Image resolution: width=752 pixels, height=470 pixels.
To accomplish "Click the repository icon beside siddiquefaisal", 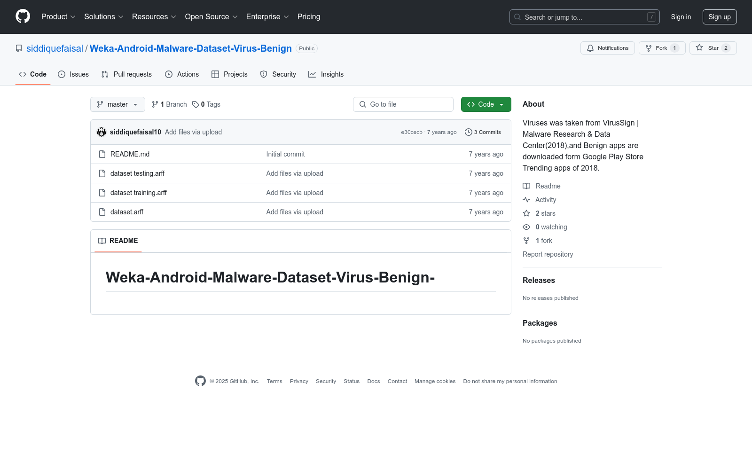I will coord(19,48).
